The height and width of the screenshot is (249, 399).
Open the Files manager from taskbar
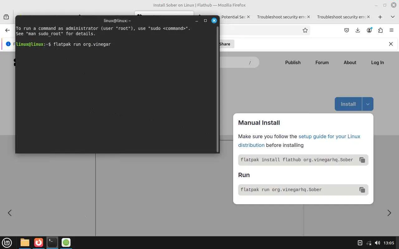[x=25, y=242]
